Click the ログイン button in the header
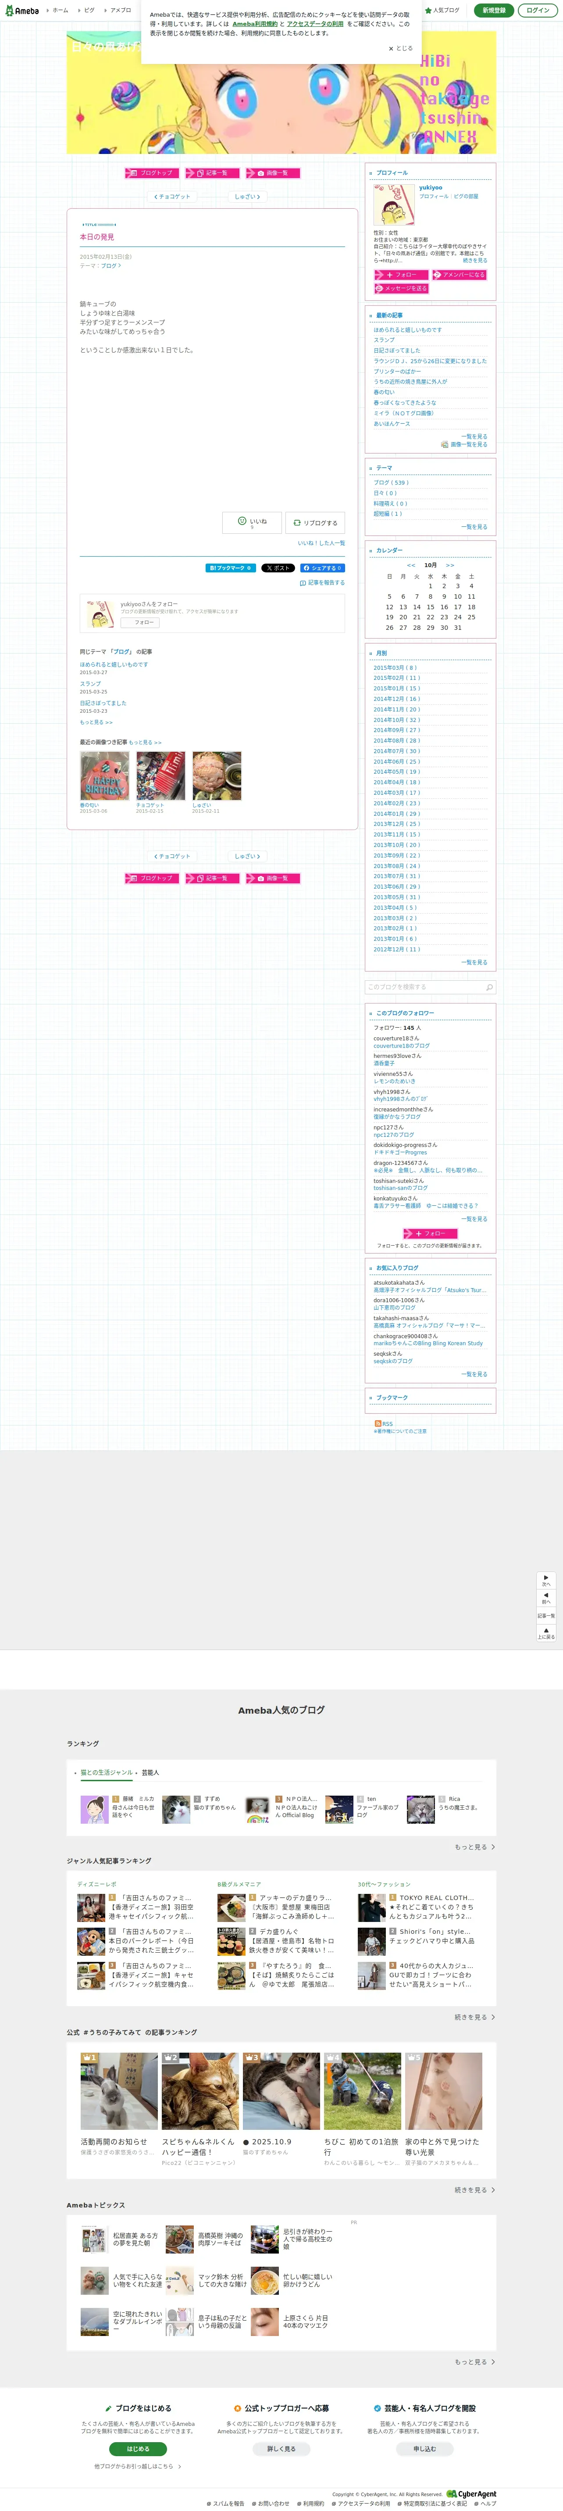The height and width of the screenshot is (2511, 563). coord(538,11)
